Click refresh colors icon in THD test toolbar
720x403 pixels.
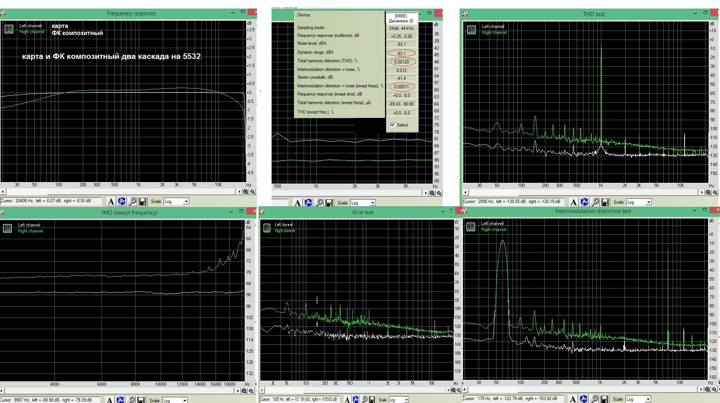[x=584, y=202]
